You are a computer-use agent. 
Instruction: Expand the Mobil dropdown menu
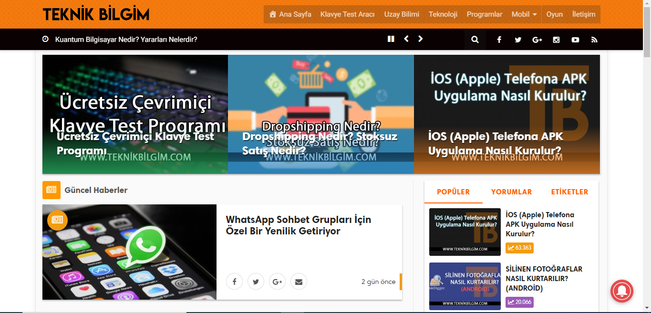(x=524, y=14)
